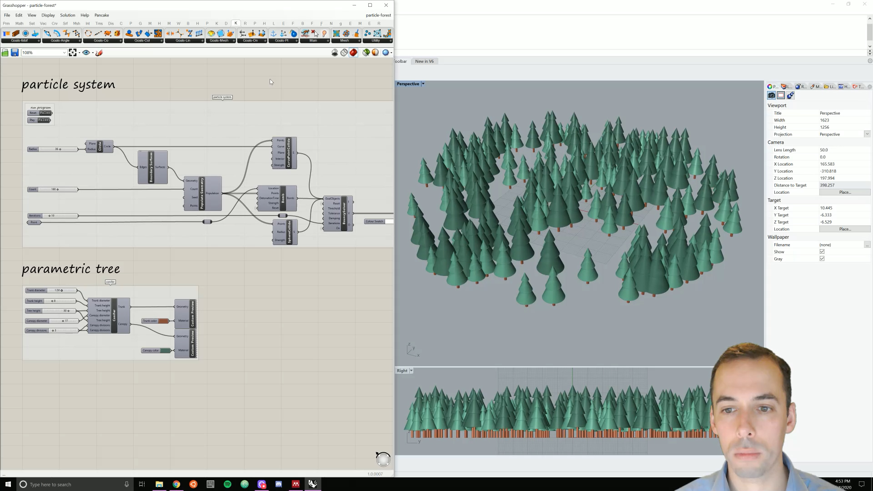The image size is (873, 491).
Task: Click the Save file icon
Action: [15, 53]
